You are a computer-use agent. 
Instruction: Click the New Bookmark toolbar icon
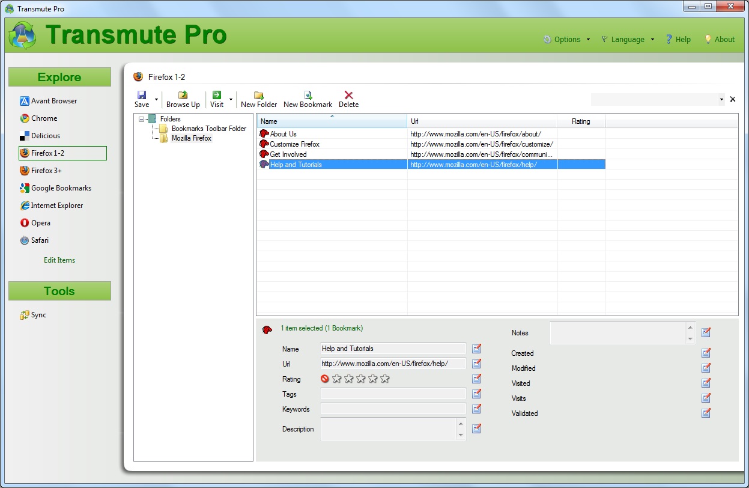click(x=308, y=95)
